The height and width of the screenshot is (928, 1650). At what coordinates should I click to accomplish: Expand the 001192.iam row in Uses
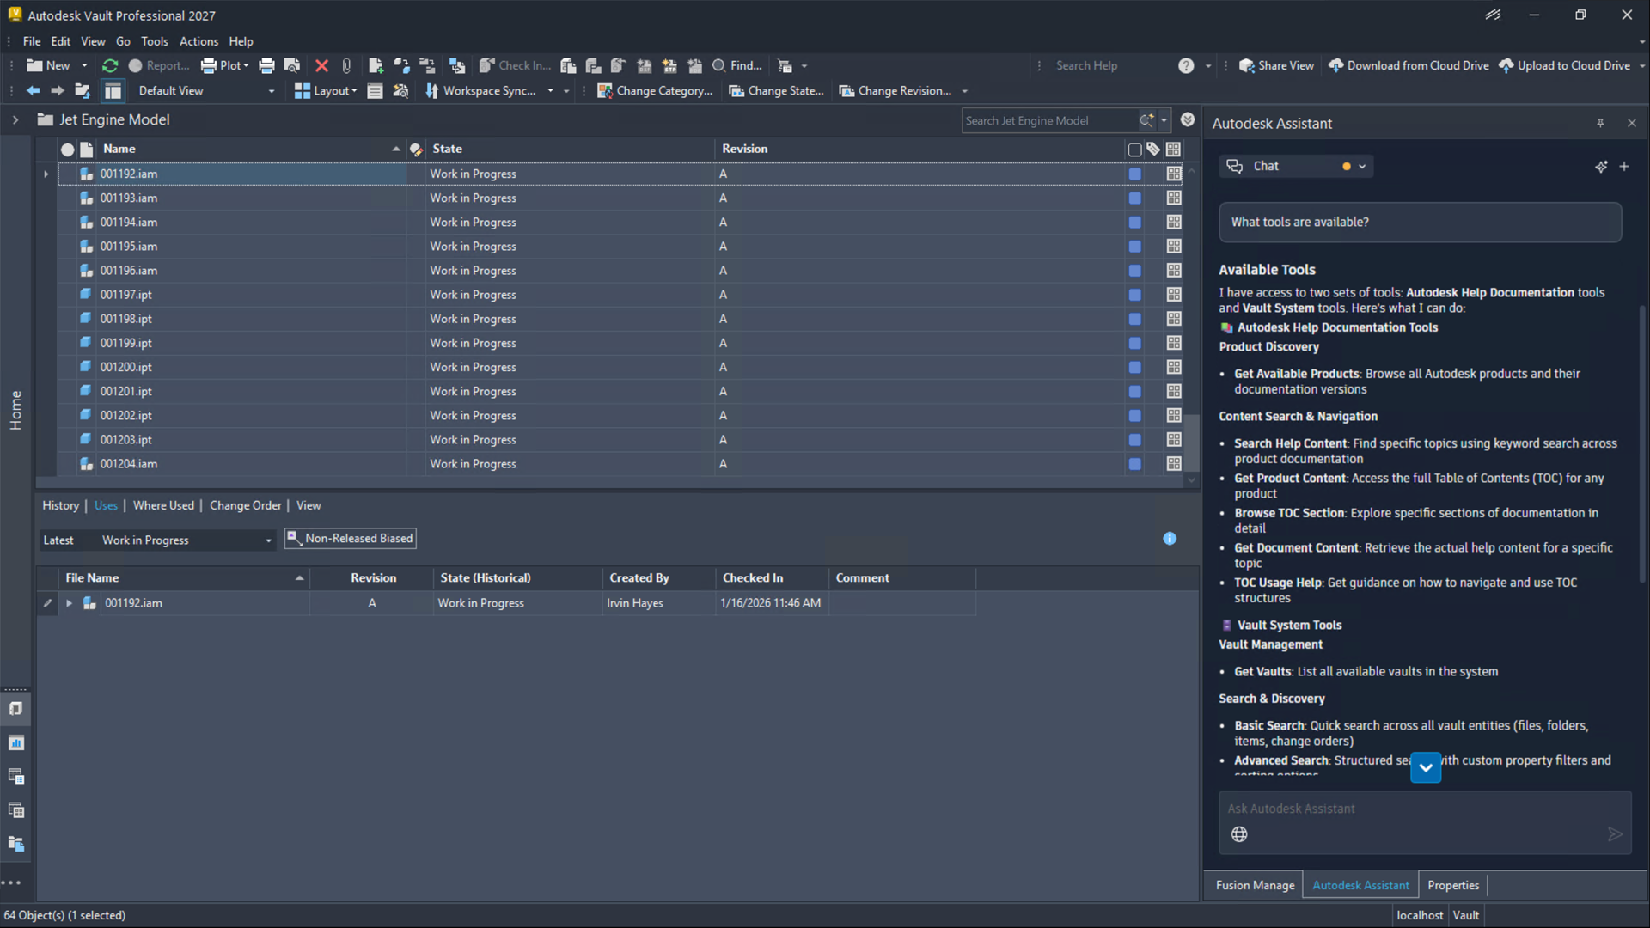tap(69, 603)
